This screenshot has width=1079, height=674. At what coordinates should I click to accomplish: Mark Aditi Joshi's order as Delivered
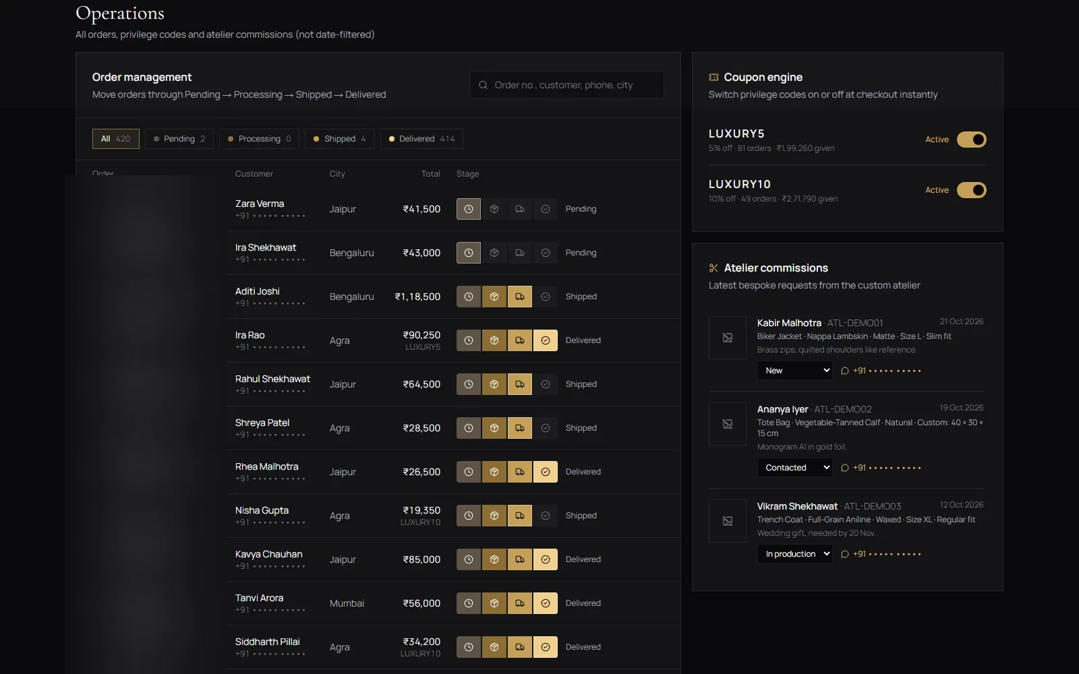pyautogui.click(x=546, y=297)
